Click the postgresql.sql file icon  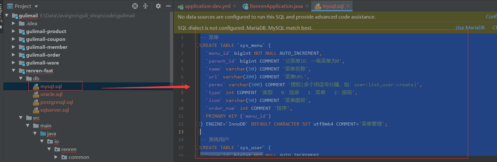[36, 102]
